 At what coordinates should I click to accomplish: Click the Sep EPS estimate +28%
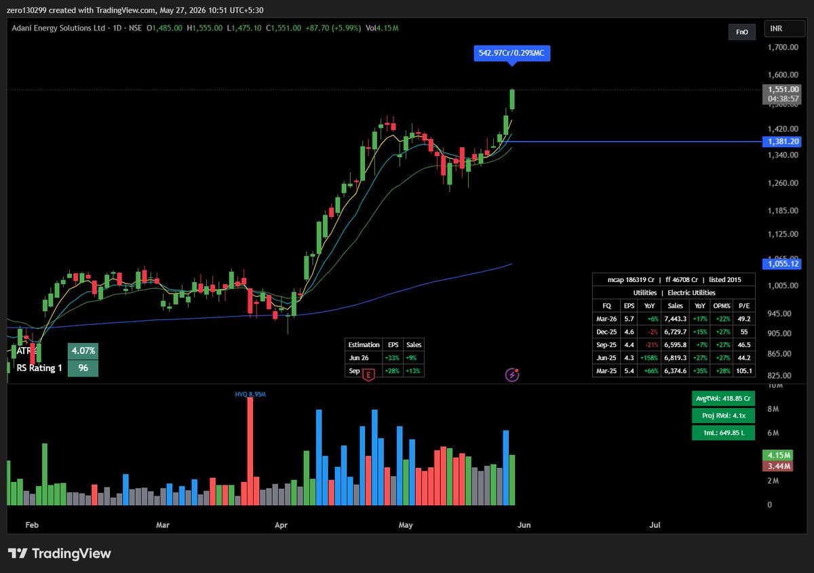tap(393, 371)
